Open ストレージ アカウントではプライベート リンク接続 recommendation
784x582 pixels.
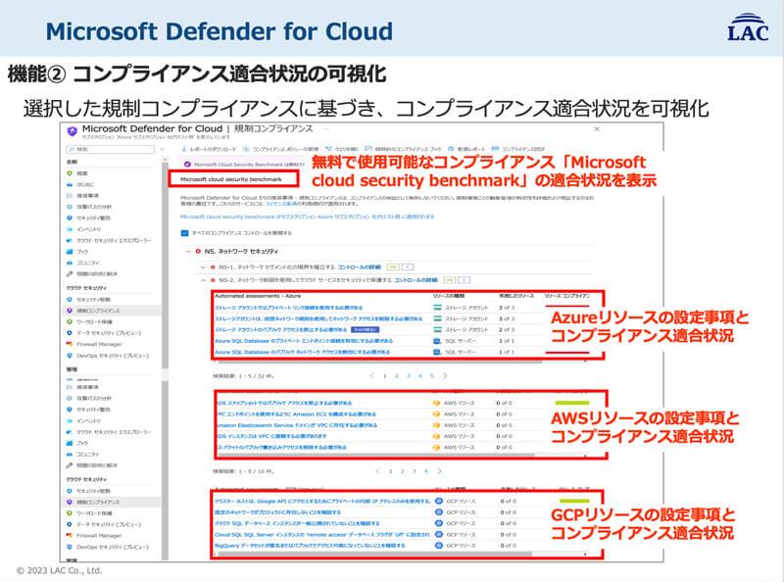click(x=289, y=308)
